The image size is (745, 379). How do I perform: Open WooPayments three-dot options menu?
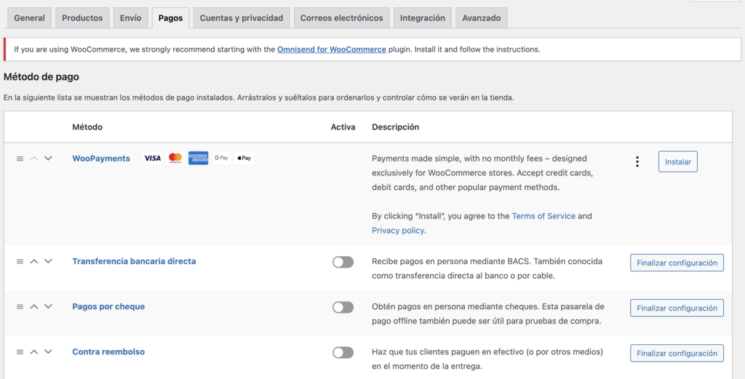point(637,161)
